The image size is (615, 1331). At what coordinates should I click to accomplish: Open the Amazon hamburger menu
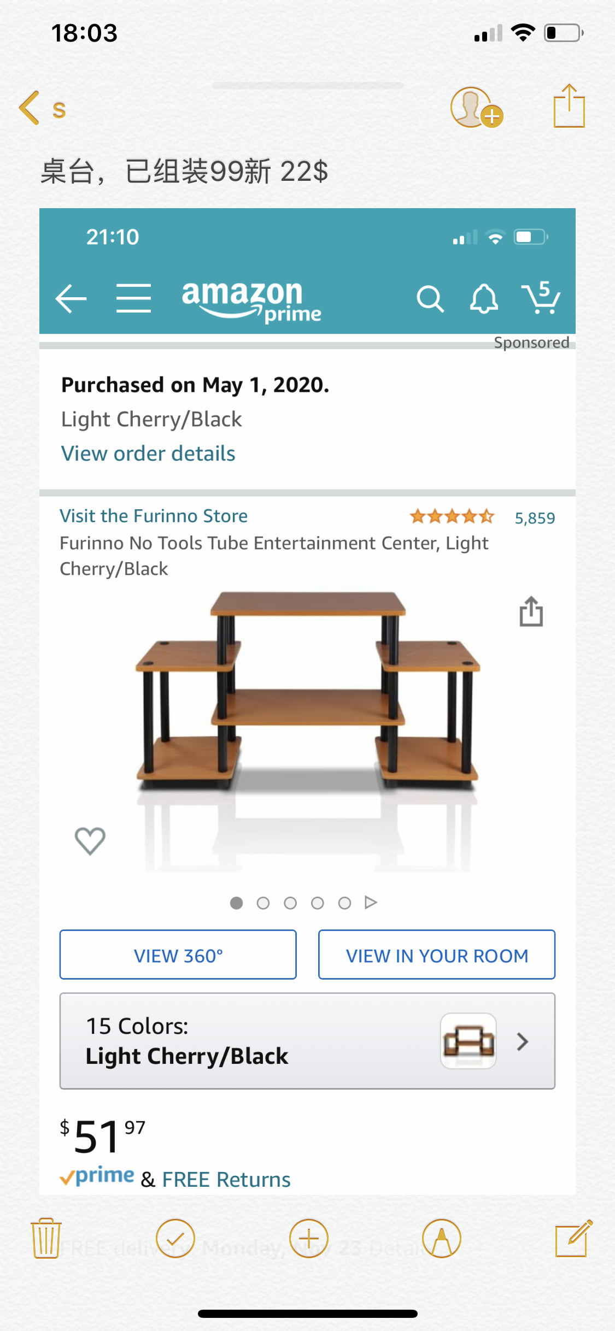[134, 298]
